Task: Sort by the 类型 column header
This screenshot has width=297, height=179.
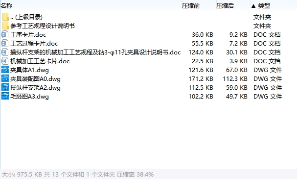Action: [x=264, y=6]
